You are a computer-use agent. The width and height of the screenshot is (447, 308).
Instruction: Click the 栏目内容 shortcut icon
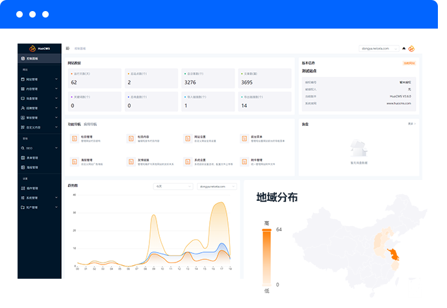[131, 138]
